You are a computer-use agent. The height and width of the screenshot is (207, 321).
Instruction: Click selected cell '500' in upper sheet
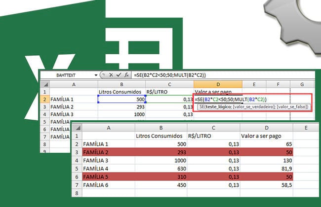click(x=121, y=100)
